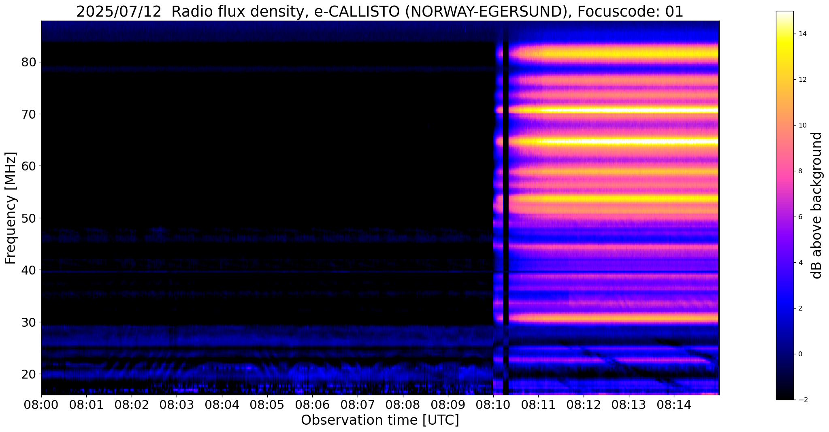Screen dimensions: 829x432
Task: Click the plot title text about e-CALLISTO NORWAY-EGERSUND
Action: [379, 11]
